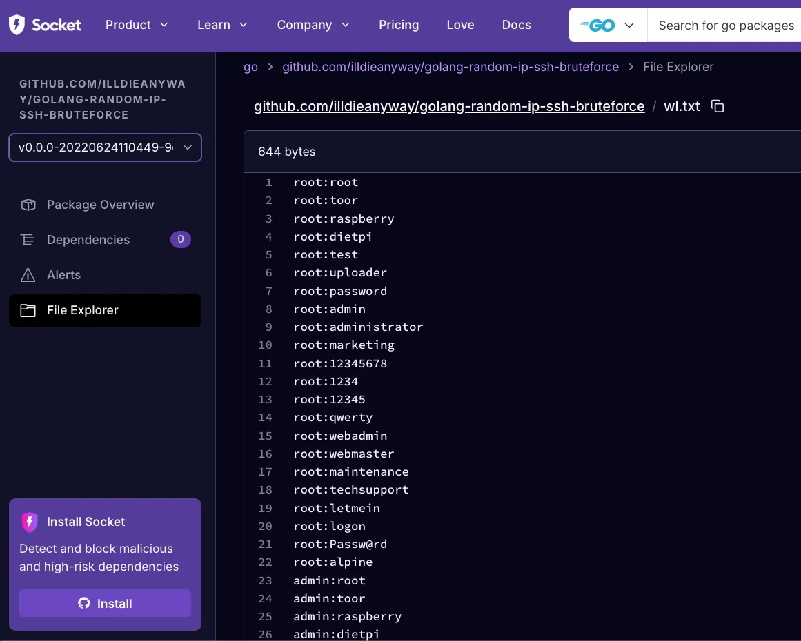
Task: Click line 20 text root:logon
Action: tap(330, 526)
